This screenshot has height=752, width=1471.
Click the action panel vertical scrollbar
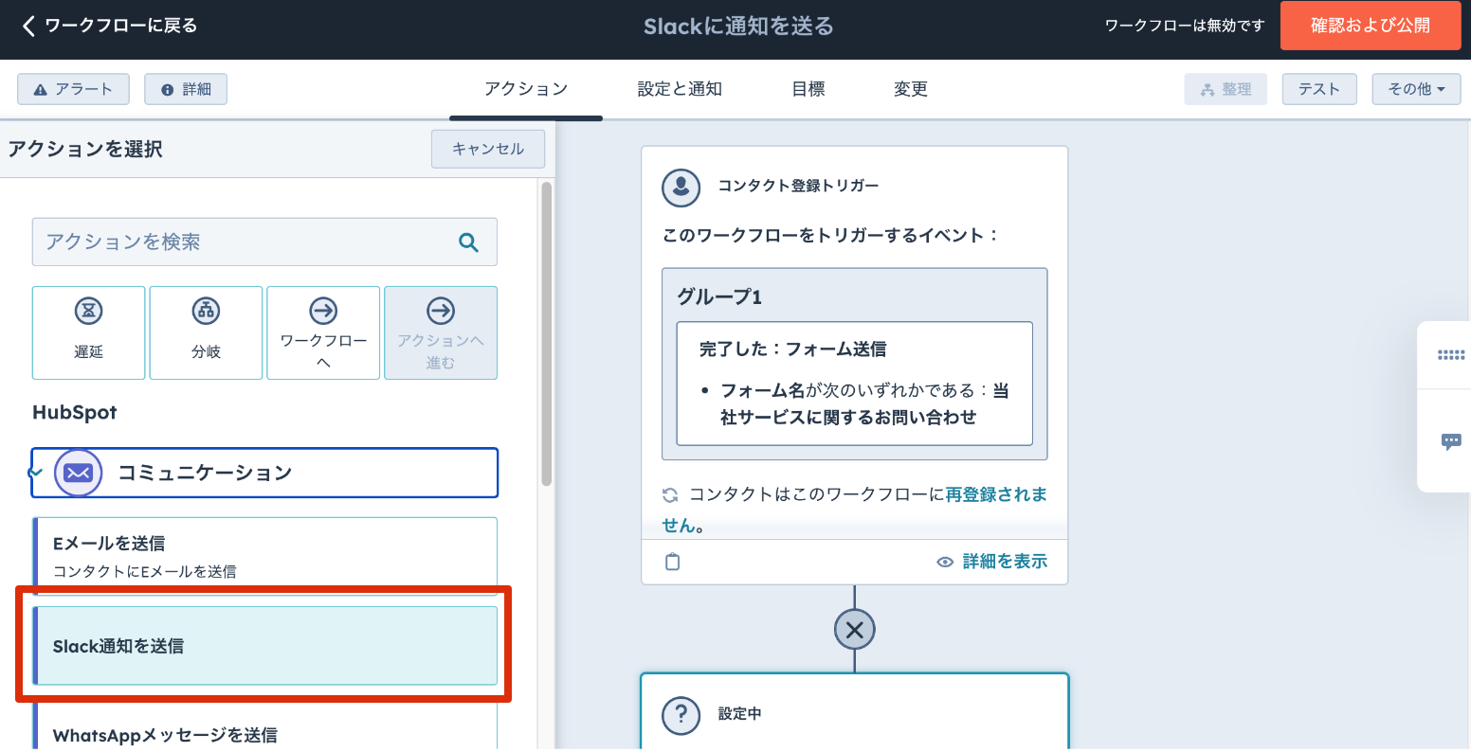click(x=546, y=333)
